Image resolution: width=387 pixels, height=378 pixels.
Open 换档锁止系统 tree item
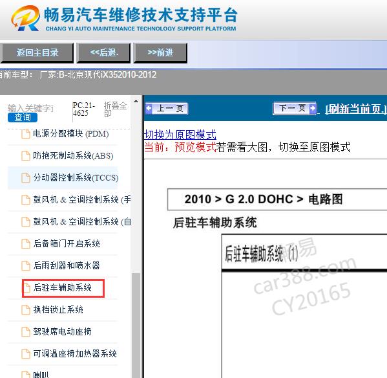pos(58,309)
